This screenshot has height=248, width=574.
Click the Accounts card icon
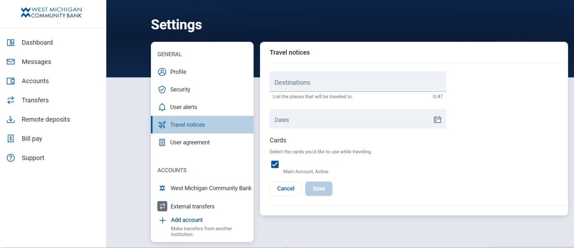point(9,81)
